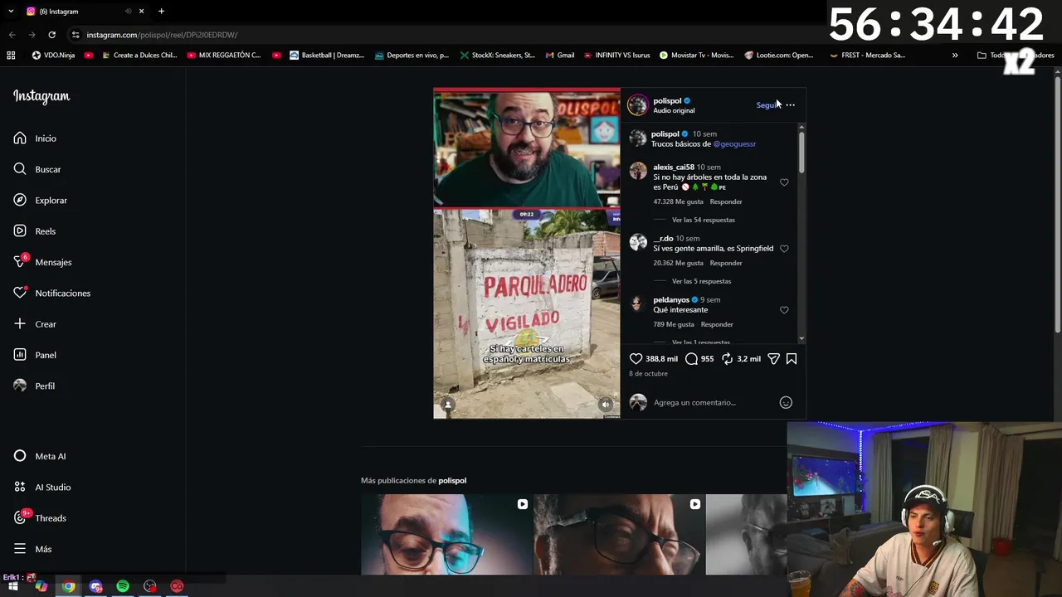Open VDO.Ninja bookmark
The width and height of the screenshot is (1062, 597).
coord(53,56)
